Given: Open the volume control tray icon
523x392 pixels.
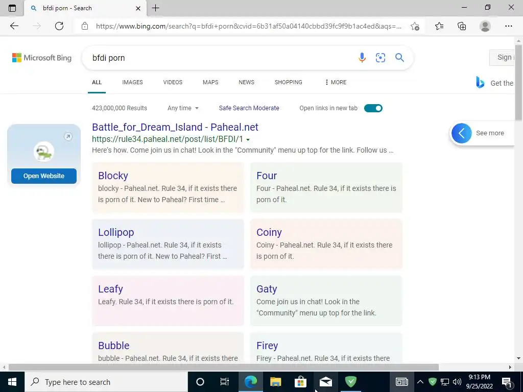Looking at the screenshot, I should click(457, 382).
